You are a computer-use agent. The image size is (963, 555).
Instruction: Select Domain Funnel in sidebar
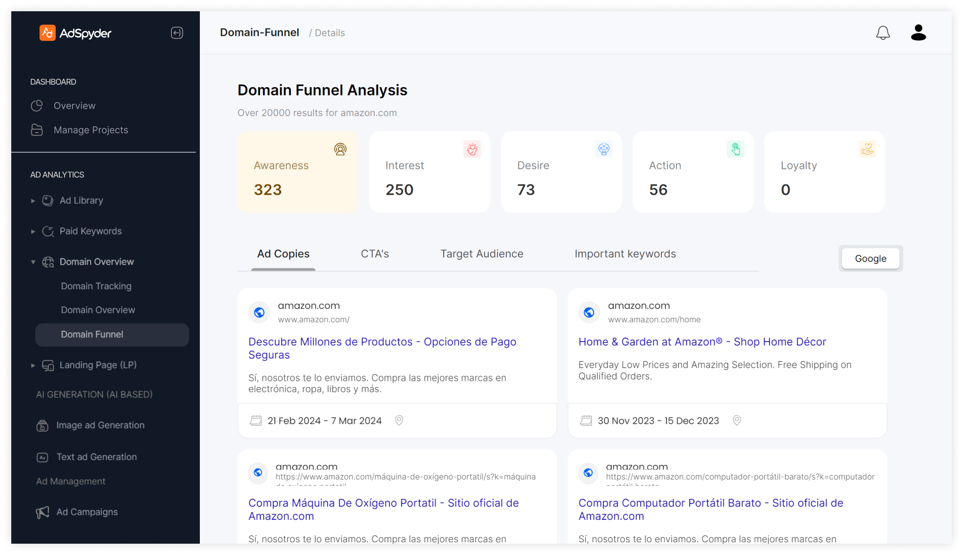[112, 335]
